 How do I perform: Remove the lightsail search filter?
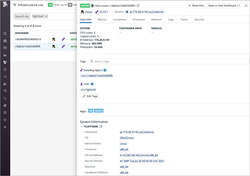pyautogui.click(x=46, y=16)
